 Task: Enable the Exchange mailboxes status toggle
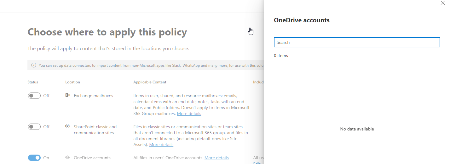34,96
